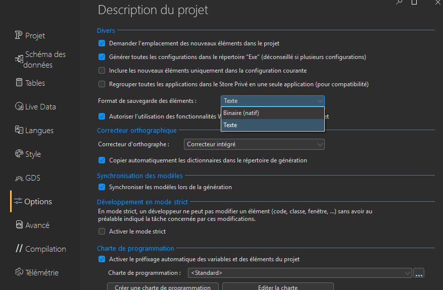Screen dimensions: 443x290
Task: Uncheck Demander l'emplacement des nouveaux éléments
Action: click(x=102, y=43)
